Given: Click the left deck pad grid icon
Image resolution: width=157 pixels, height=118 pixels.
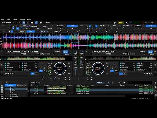Looking at the screenshot, I should pos(2,65).
